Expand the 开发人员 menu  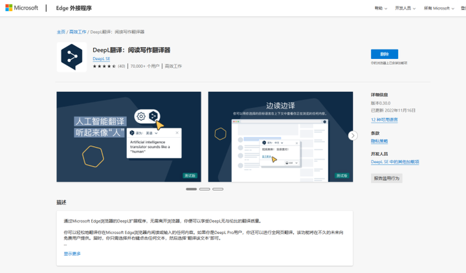coord(405,8)
